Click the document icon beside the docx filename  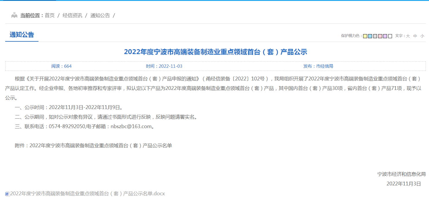8,193
